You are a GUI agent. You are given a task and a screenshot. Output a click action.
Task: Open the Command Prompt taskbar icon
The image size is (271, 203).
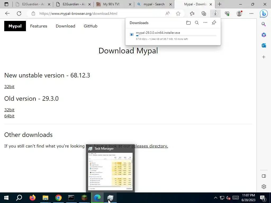[x=71, y=198]
